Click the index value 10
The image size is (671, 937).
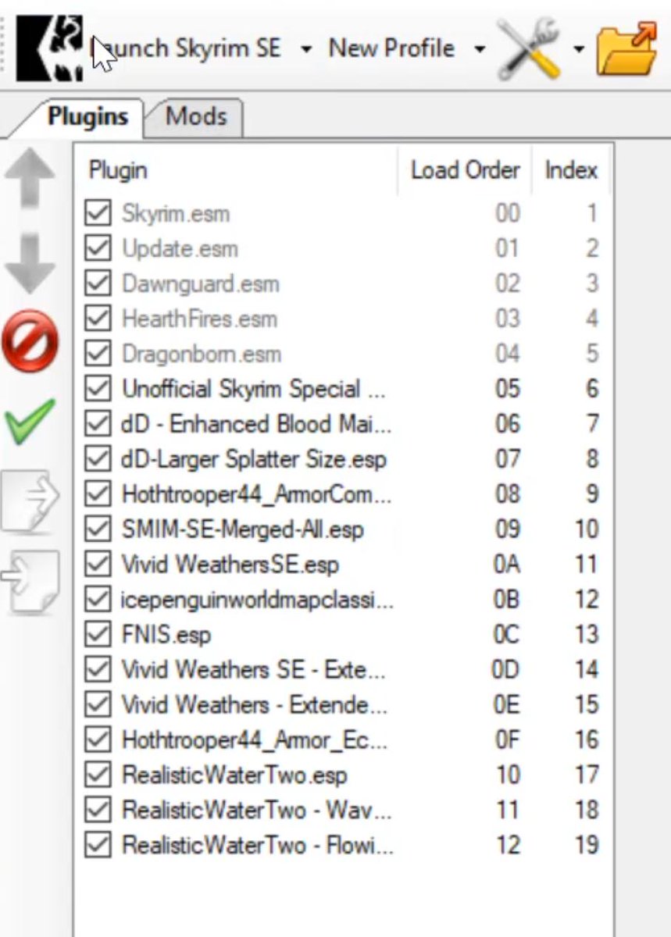(586, 529)
